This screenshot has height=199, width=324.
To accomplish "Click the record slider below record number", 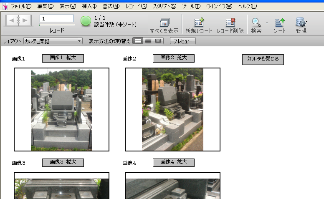I will [x=57, y=25].
